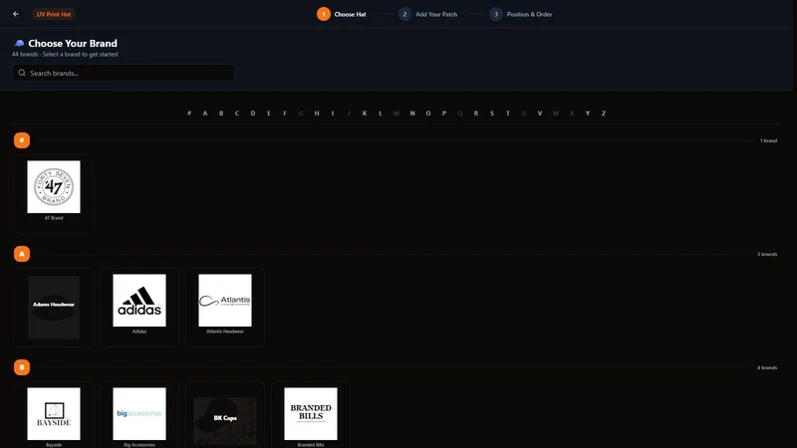Jump to letter C brands
Image resolution: width=797 pixels, height=448 pixels.
tap(237, 113)
